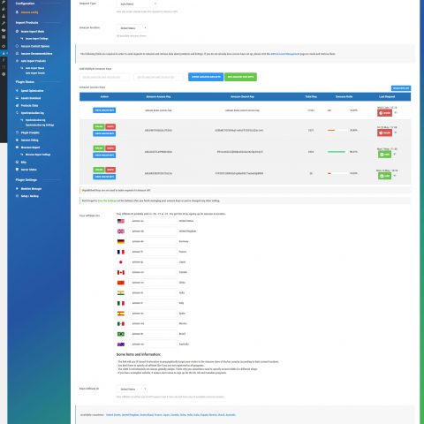Click the blue check amazon keys button beside the key inputs
Image resolution: width=424 pixels, height=424 pixels.
click(206, 77)
